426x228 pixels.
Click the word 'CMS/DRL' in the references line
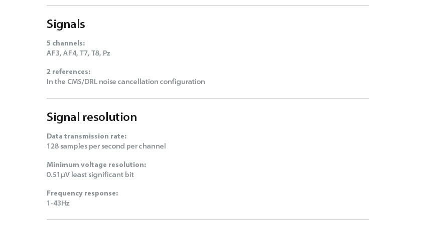tap(82, 81)
